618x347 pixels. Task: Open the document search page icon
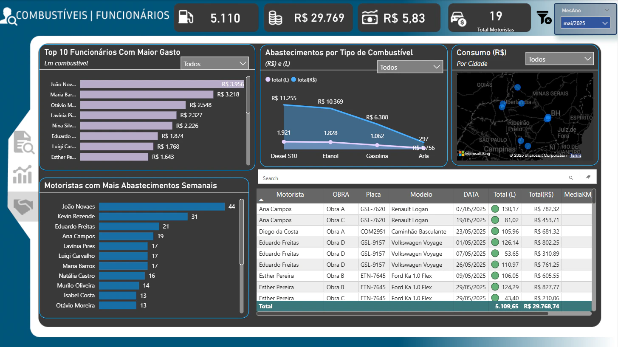(x=24, y=142)
